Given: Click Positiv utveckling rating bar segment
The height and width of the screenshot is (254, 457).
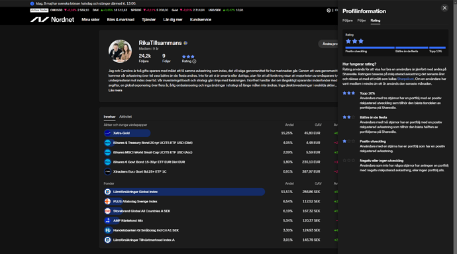Looking at the screenshot, I should (x=370, y=48).
